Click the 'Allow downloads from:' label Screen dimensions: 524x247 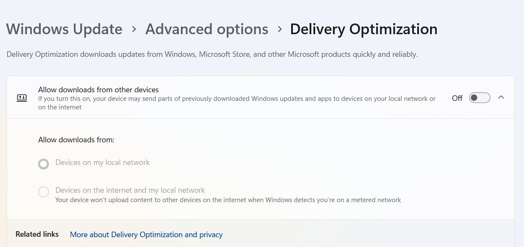click(76, 140)
